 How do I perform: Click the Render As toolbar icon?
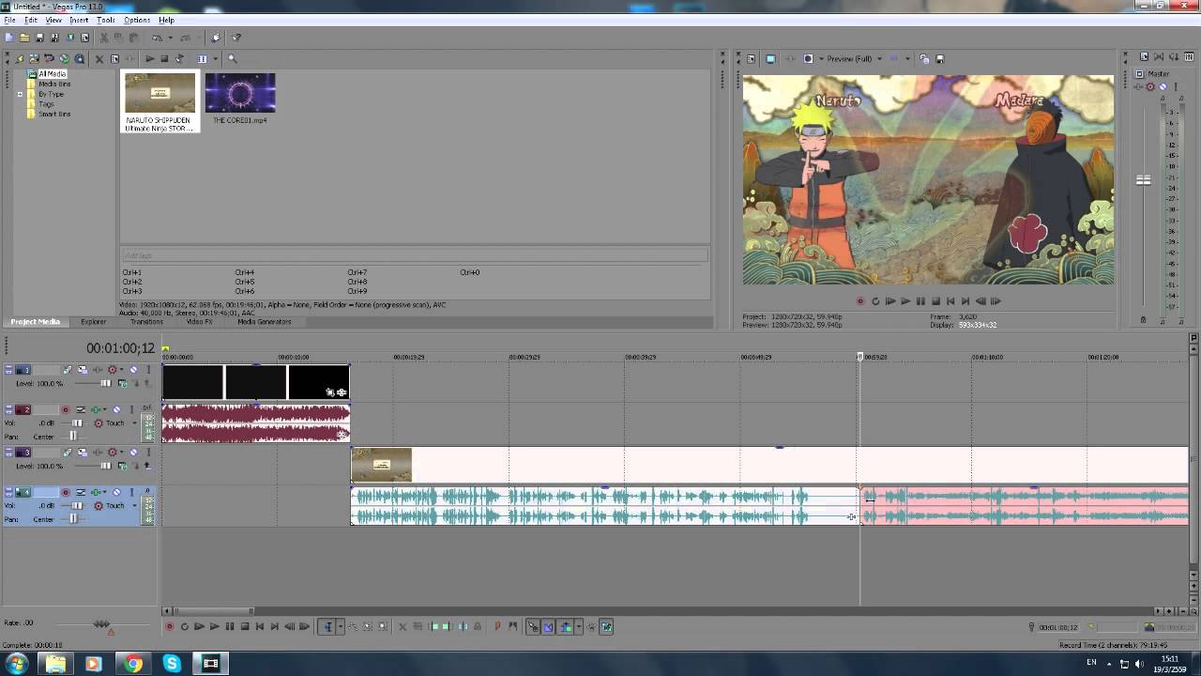click(x=69, y=38)
